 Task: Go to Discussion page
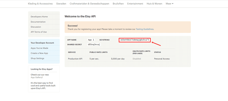pos(36,27)
